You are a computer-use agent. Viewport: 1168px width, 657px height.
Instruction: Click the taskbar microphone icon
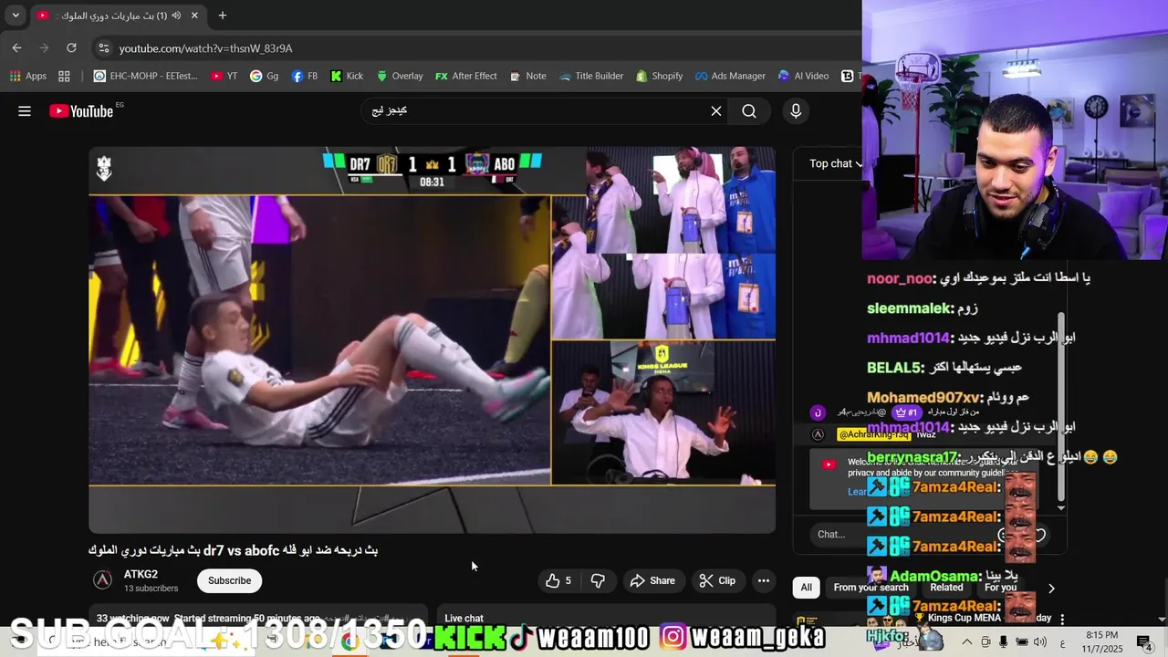[x=1003, y=641]
